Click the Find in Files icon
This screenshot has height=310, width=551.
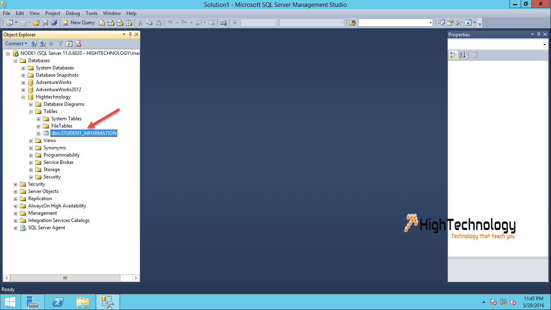click(352, 23)
